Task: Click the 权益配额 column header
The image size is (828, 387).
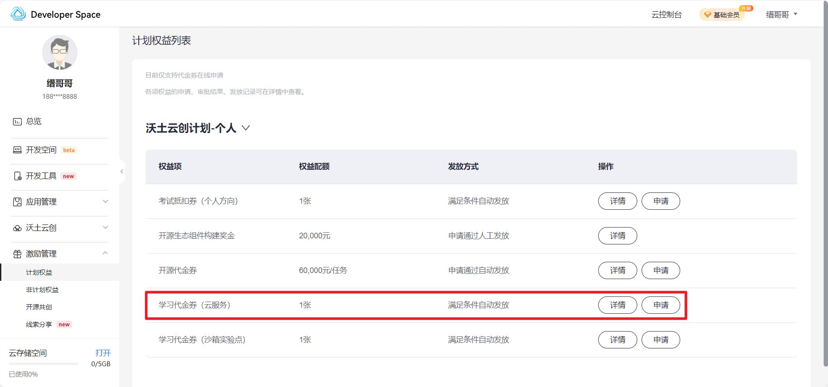Action: tap(314, 166)
